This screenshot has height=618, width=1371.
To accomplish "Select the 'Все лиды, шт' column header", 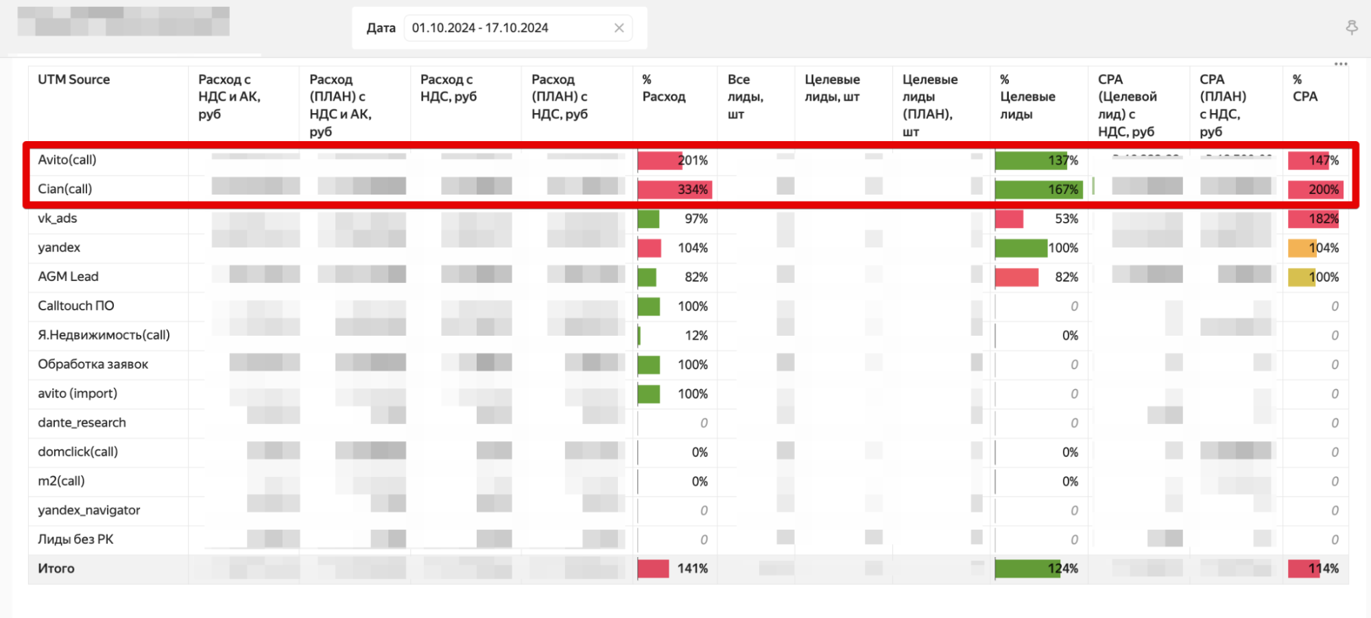I will point(745,97).
